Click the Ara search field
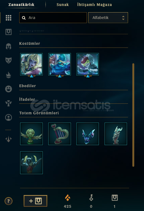This screenshot has height=211, width=144. pos(53,18)
